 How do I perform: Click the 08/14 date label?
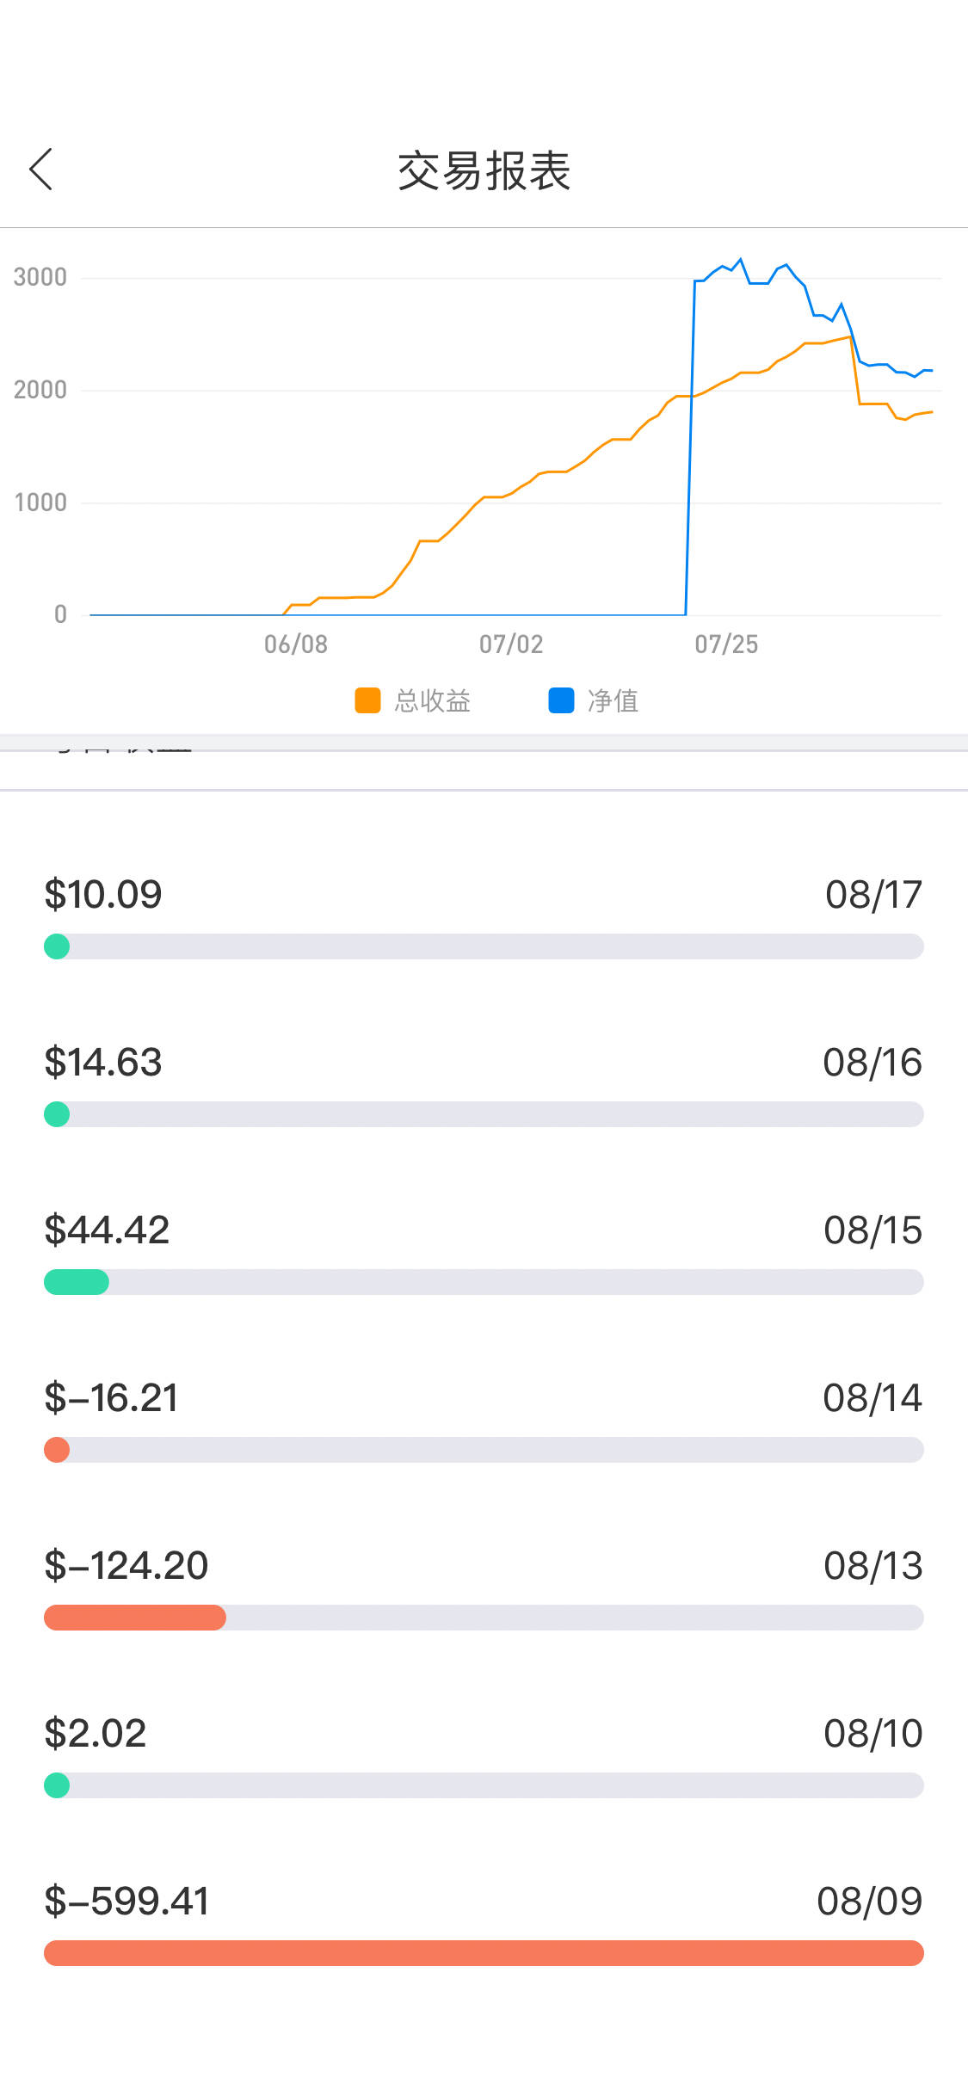pyautogui.click(x=872, y=1398)
